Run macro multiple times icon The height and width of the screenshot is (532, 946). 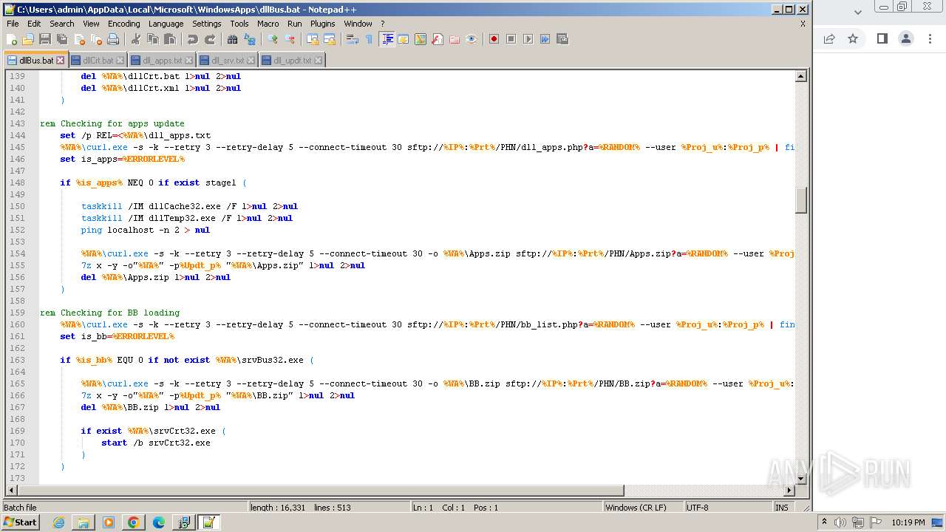click(545, 39)
